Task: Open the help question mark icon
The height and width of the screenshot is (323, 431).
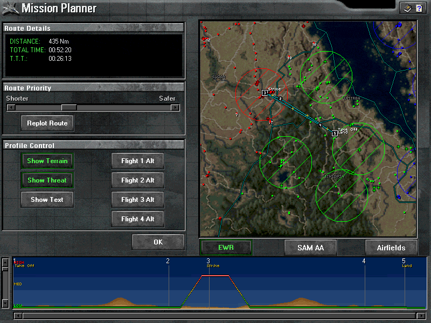Action: tap(419, 9)
